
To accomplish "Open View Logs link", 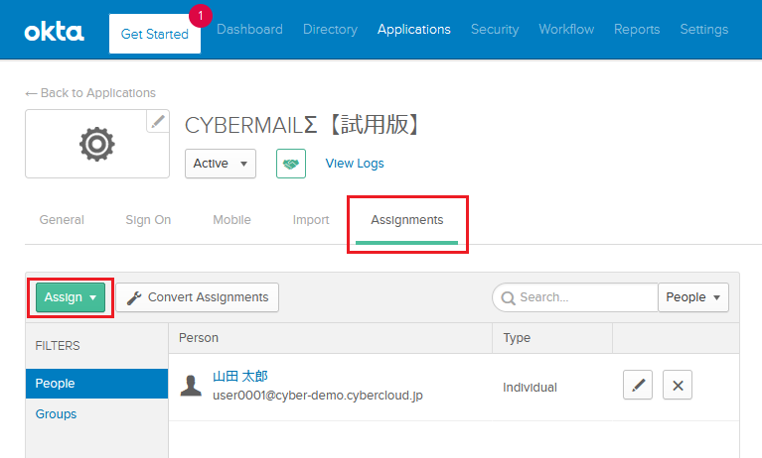I will (355, 164).
